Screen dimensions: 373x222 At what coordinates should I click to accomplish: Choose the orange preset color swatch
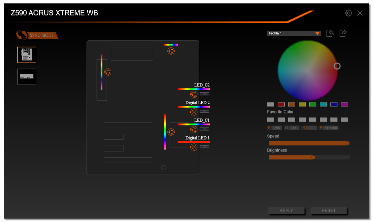(292, 104)
